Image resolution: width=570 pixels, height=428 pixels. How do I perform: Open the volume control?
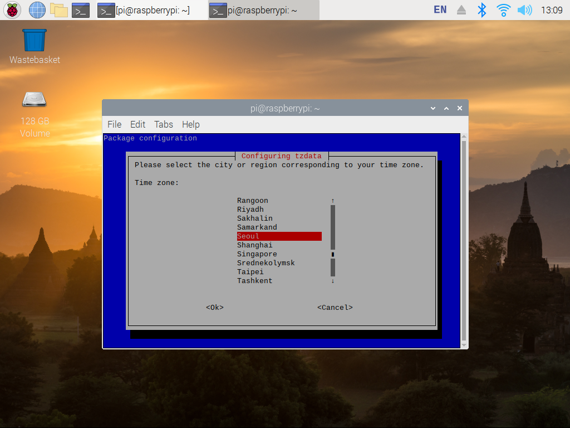524,10
